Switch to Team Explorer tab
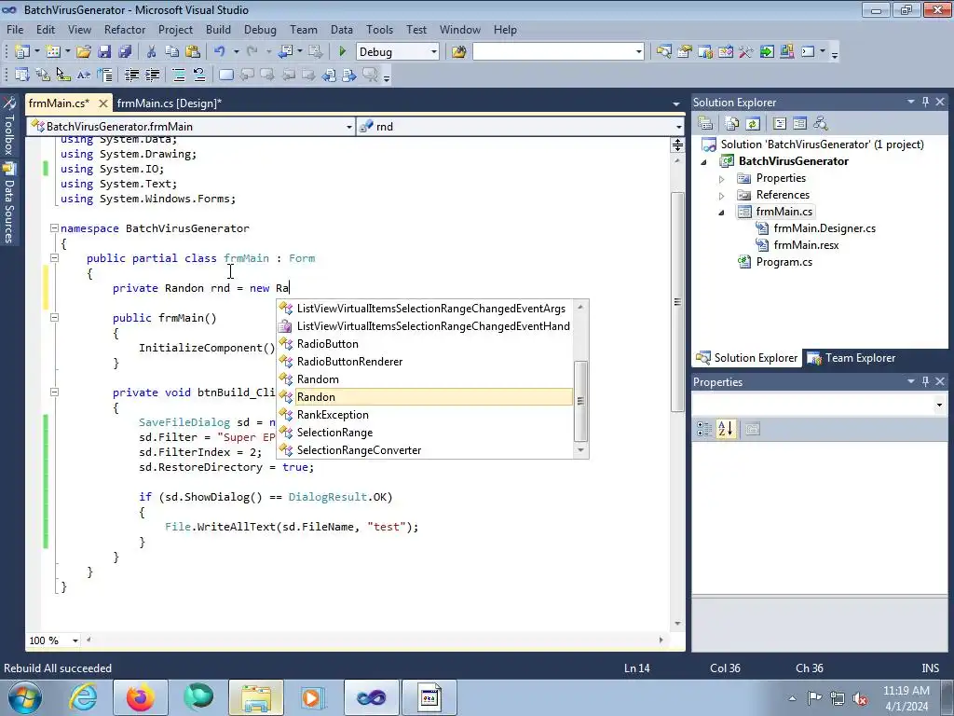Viewport: 954px width, 716px height. [852, 358]
